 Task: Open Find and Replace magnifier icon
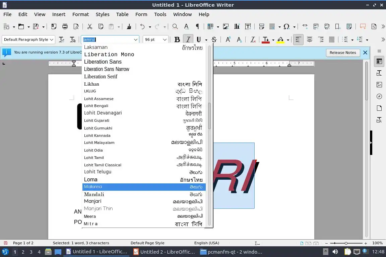(175, 26)
